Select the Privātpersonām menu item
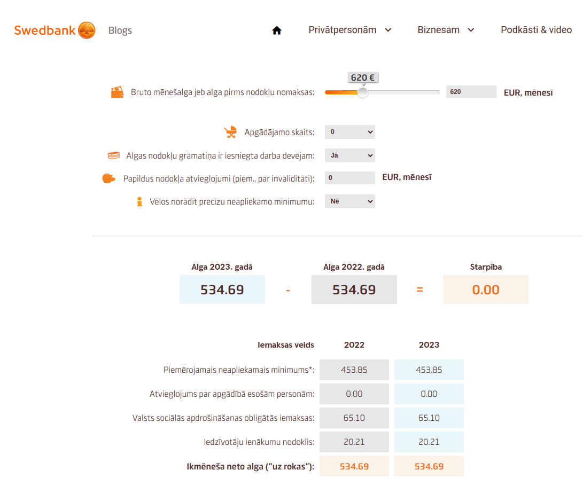Screen dimensions: 583x486 [x=343, y=30]
